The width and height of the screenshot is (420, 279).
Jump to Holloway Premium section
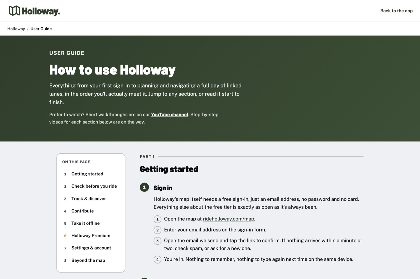pyautogui.click(x=91, y=236)
